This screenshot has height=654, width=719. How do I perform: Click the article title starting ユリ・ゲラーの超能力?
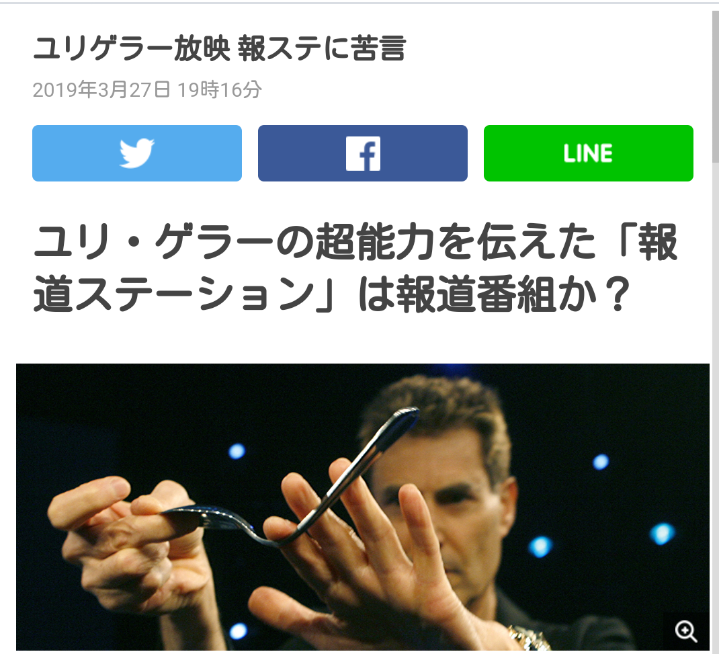point(355,268)
